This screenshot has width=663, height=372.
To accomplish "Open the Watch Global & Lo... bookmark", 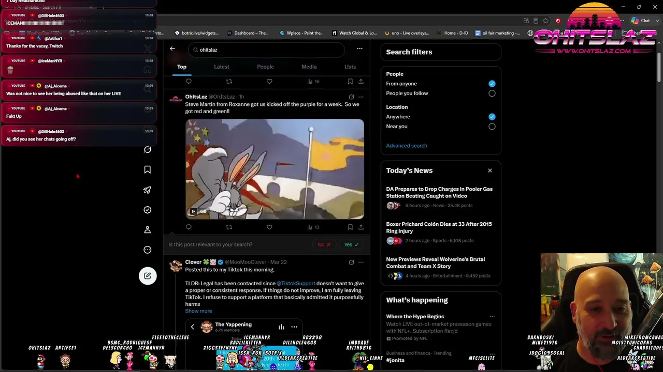I will click(354, 33).
